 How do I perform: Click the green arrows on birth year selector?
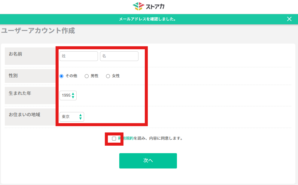pos(73,96)
